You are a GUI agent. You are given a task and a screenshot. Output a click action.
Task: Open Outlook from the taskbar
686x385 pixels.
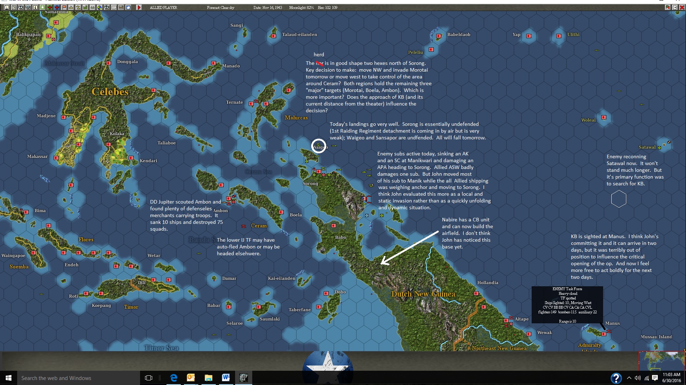191,378
